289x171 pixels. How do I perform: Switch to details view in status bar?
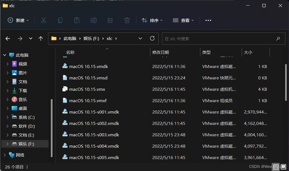276,167
